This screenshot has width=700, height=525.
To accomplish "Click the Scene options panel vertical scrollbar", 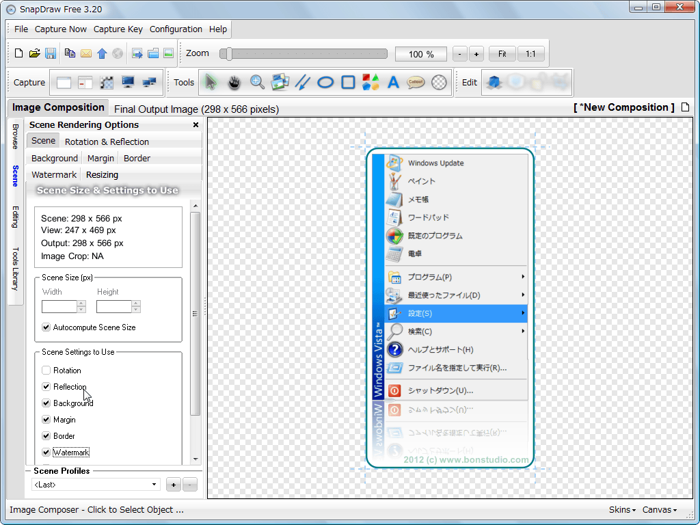I will (x=195, y=313).
